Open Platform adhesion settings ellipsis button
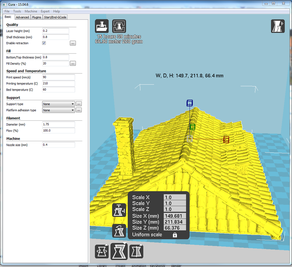The height and width of the screenshot is (267, 292). (x=79, y=110)
